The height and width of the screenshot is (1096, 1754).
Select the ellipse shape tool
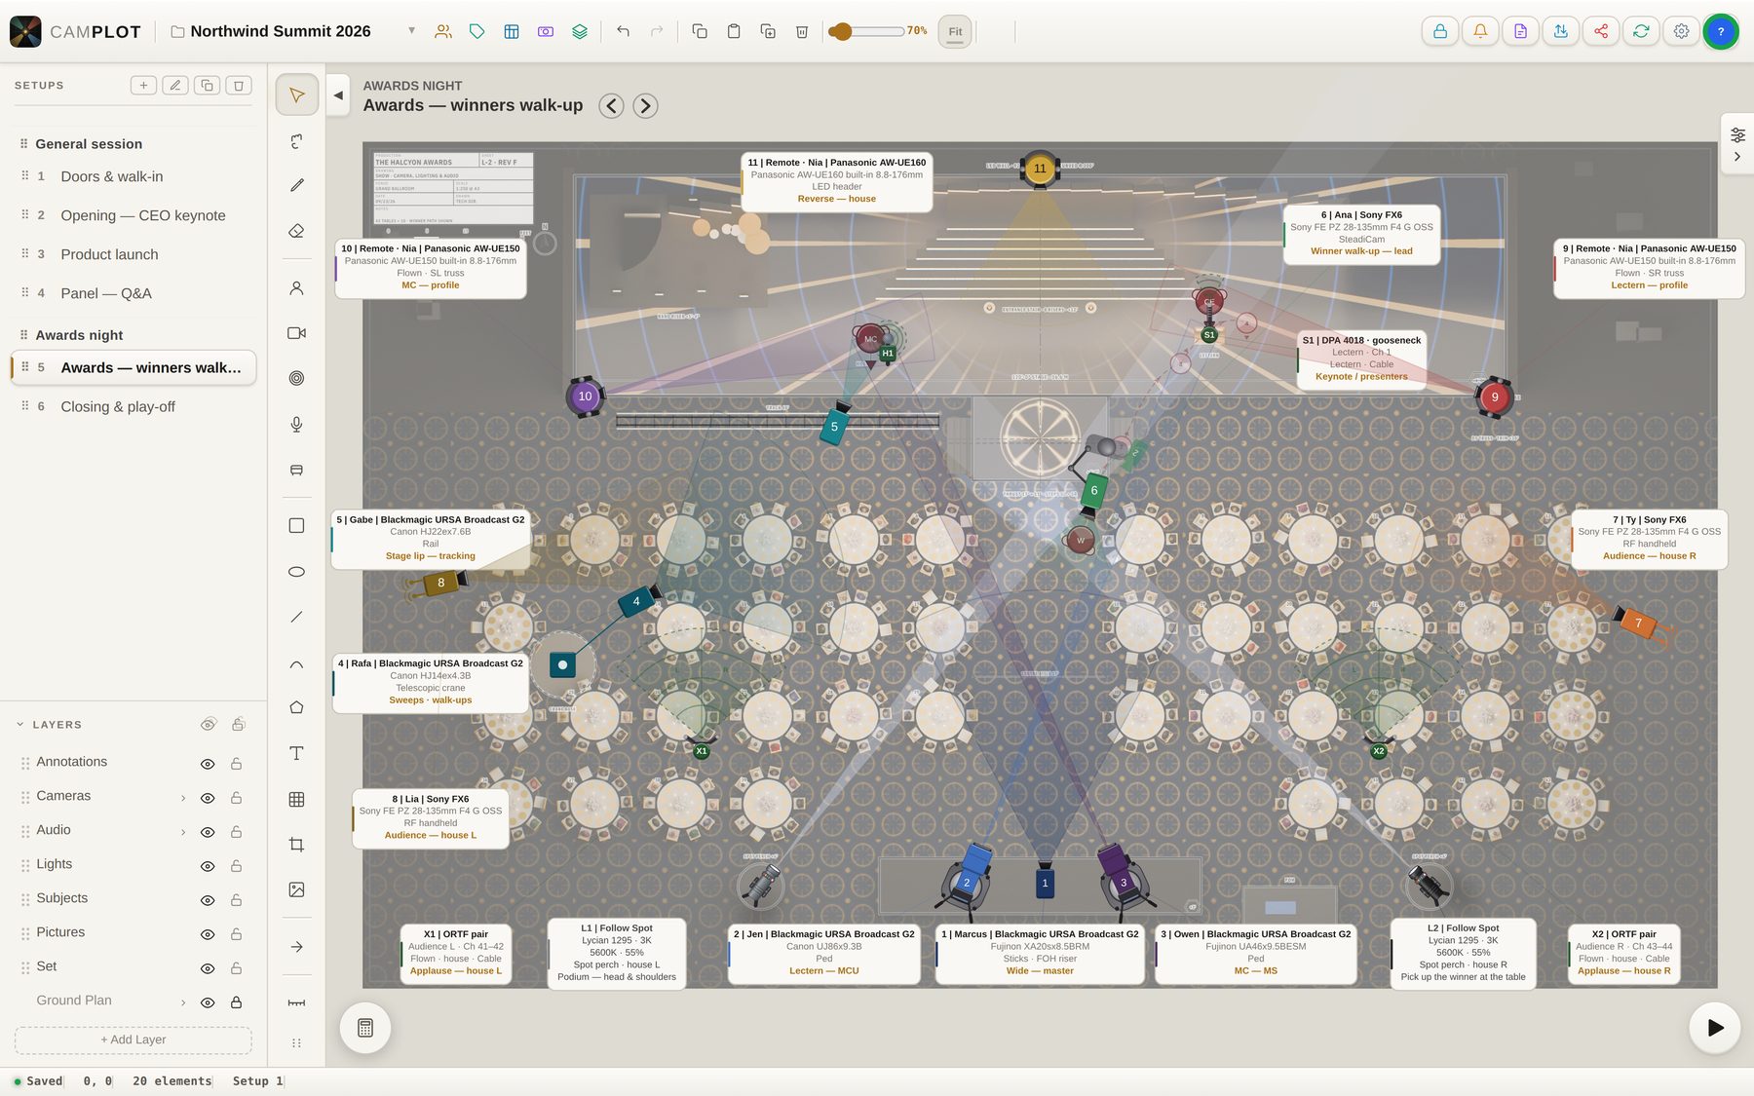[297, 572]
